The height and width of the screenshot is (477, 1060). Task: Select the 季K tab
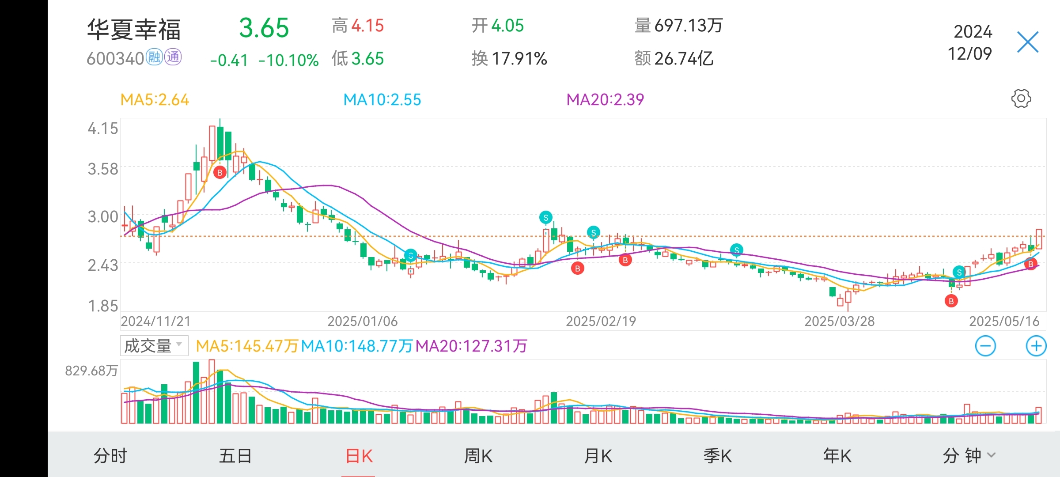click(x=718, y=455)
